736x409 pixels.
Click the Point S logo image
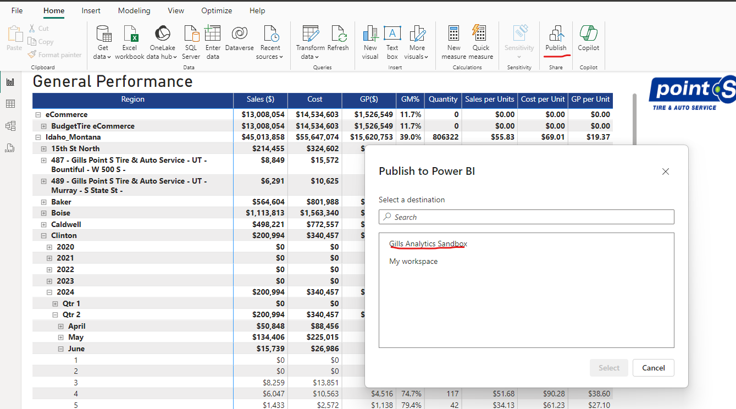coord(692,93)
